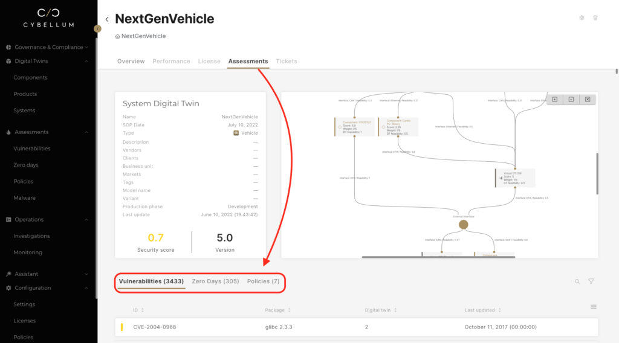Click the graph's vertical scrollbar
Viewport: 619px width, 343px height.
597,173
